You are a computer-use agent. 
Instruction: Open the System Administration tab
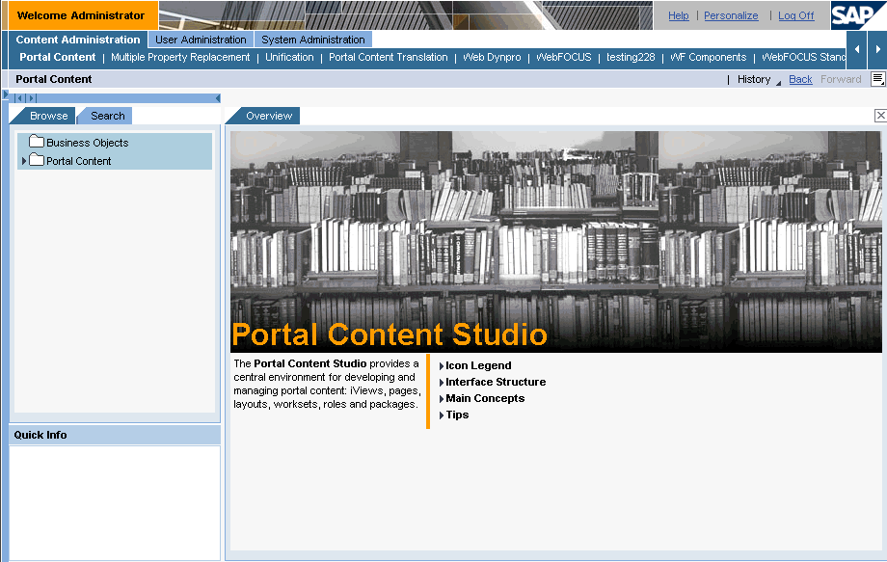coord(313,40)
